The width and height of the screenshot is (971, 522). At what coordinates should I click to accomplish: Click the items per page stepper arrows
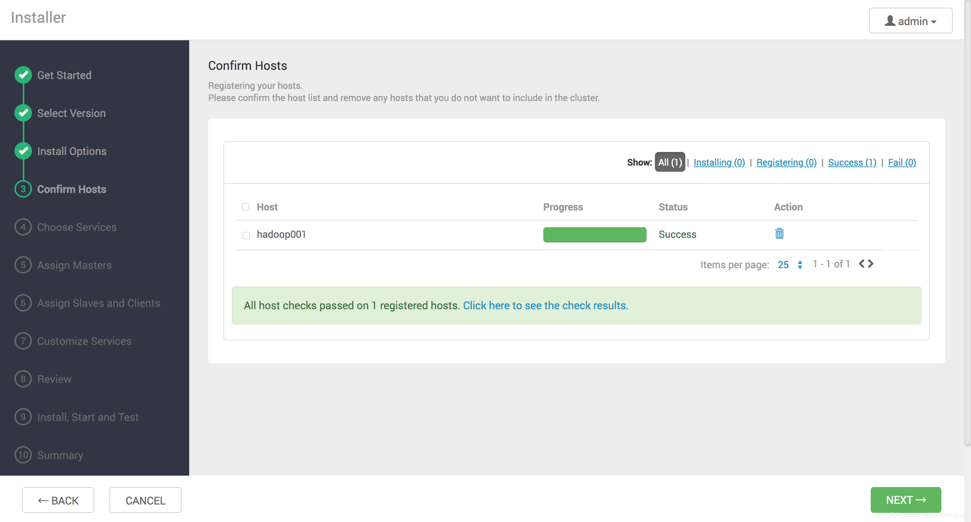pyautogui.click(x=800, y=265)
